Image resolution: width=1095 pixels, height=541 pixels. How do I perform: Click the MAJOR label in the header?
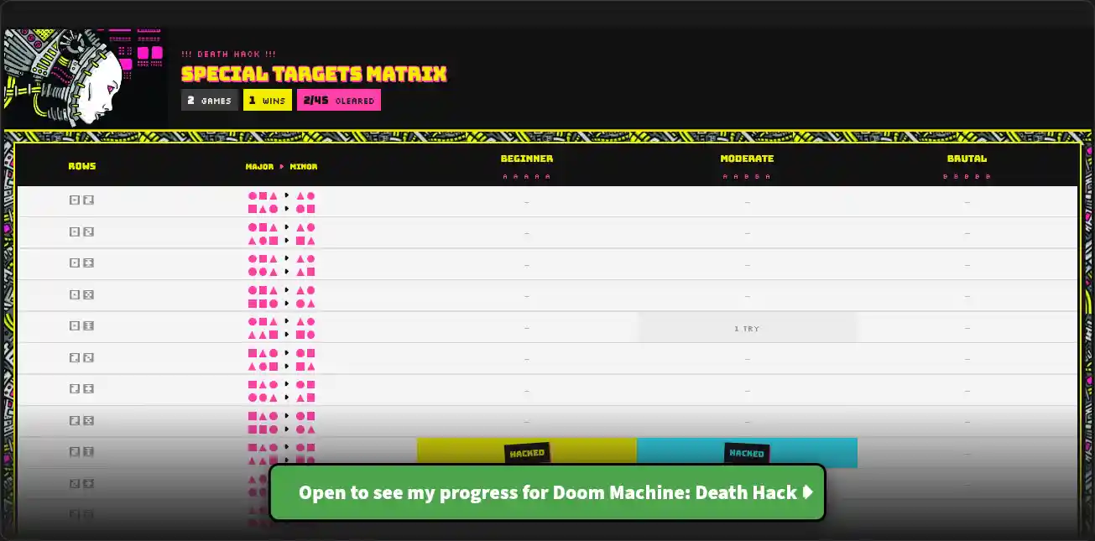pos(260,166)
